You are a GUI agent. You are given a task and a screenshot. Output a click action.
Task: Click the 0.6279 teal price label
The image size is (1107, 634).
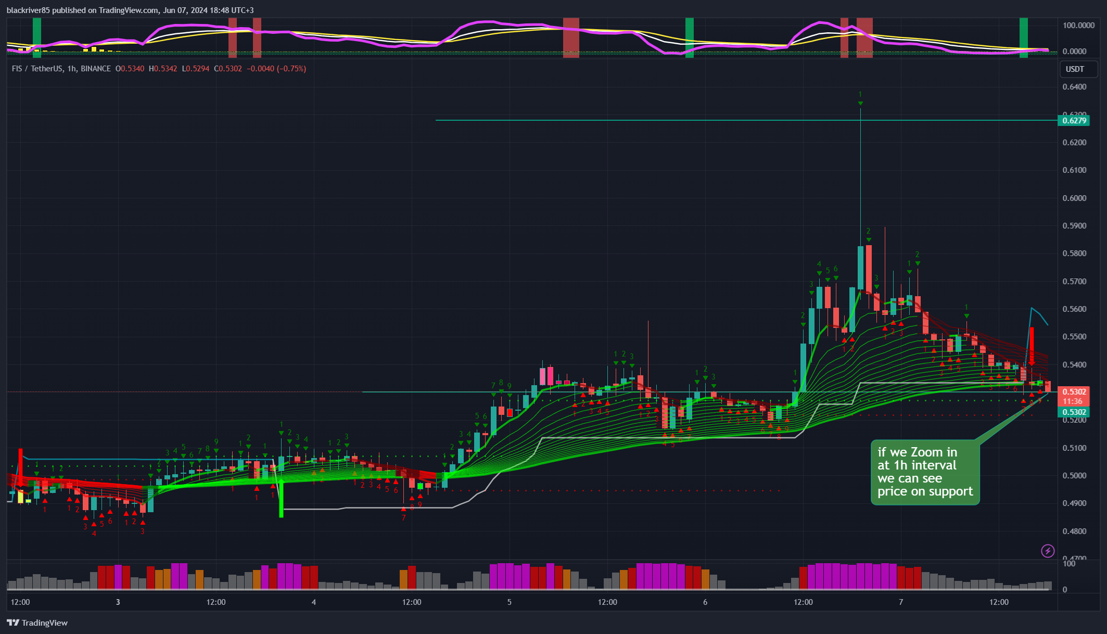(x=1074, y=120)
